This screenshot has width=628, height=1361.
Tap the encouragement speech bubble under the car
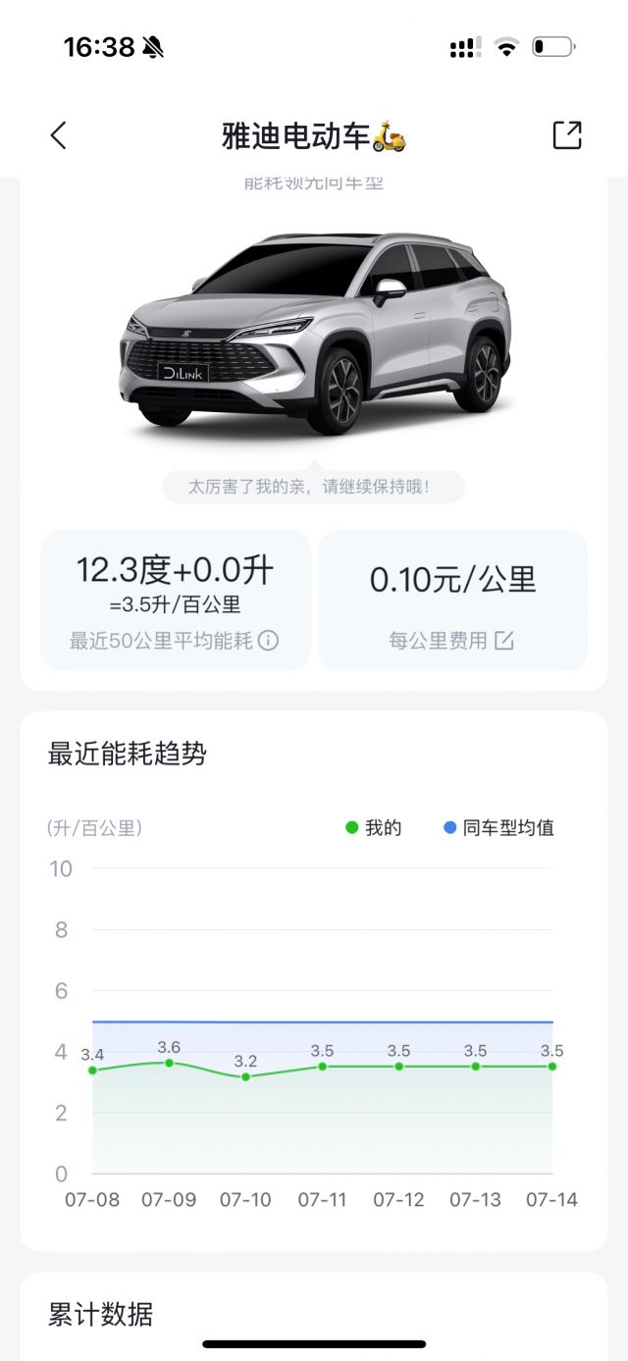click(314, 487)
